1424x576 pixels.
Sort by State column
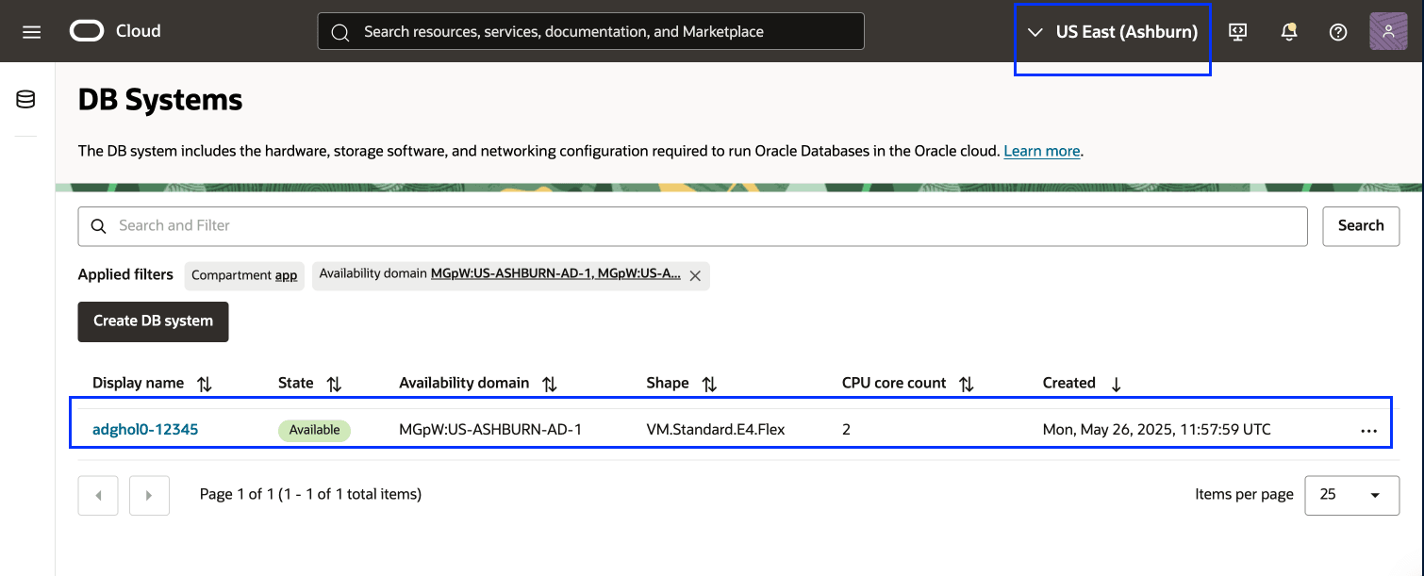[x=333, y=384]
